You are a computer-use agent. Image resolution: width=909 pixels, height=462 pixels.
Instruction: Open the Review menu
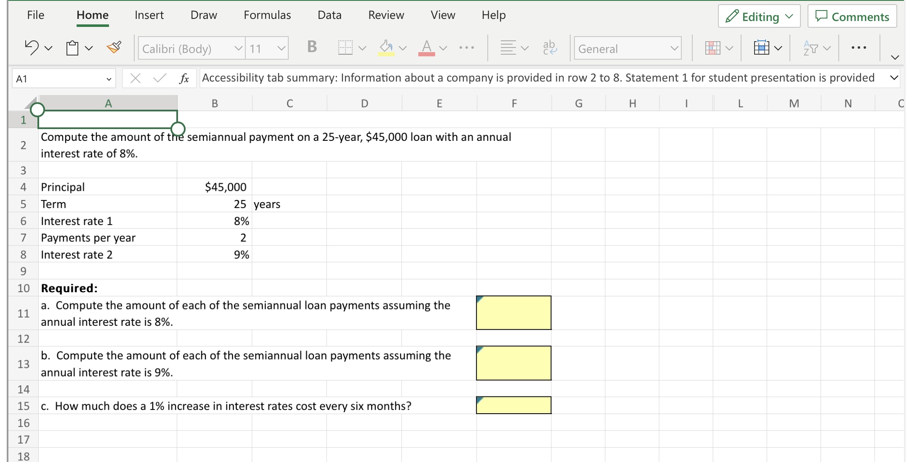[x=386, y=15]
